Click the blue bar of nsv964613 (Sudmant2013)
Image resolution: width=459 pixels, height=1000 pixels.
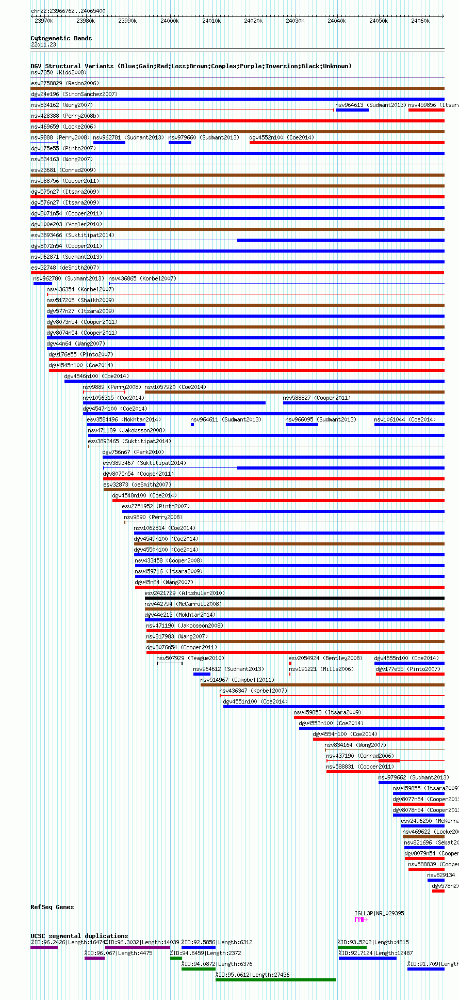(352, 110)
